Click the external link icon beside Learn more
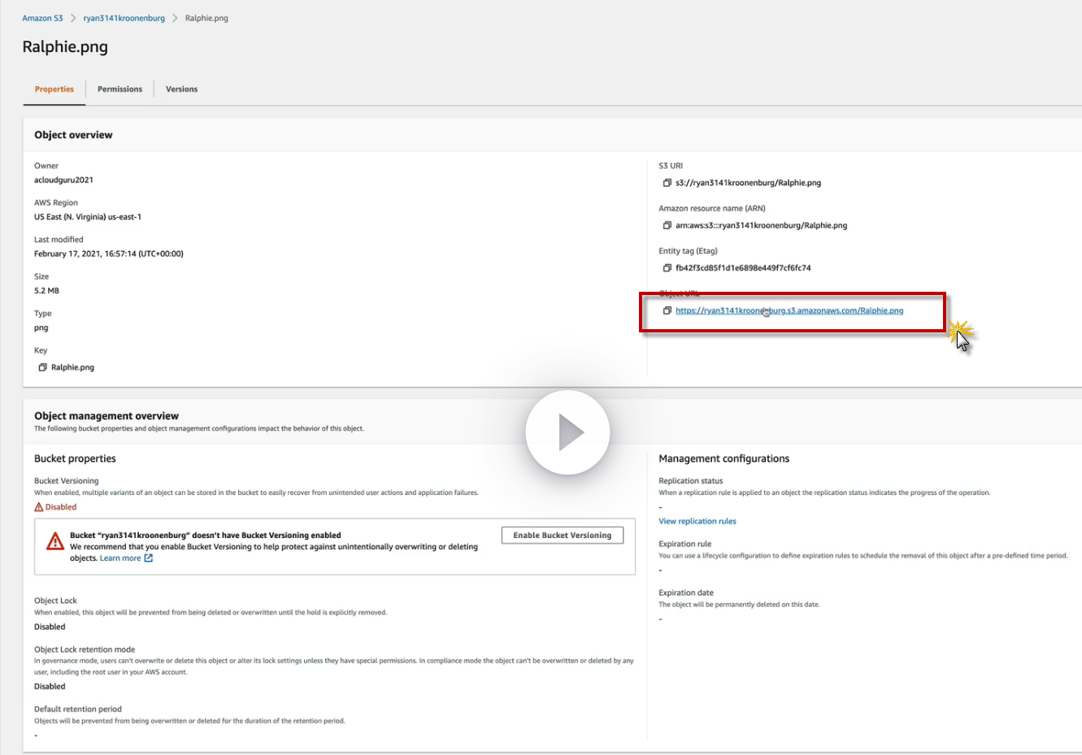 [x=148, y=558]
